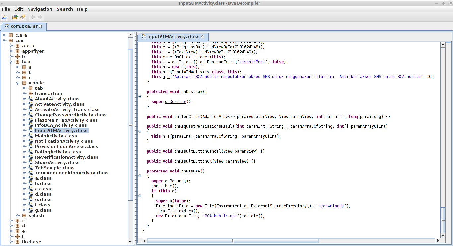Follow the InputATMActivity.class link in code
Viewport: 453px width, 246px height.
pos(191,72)
